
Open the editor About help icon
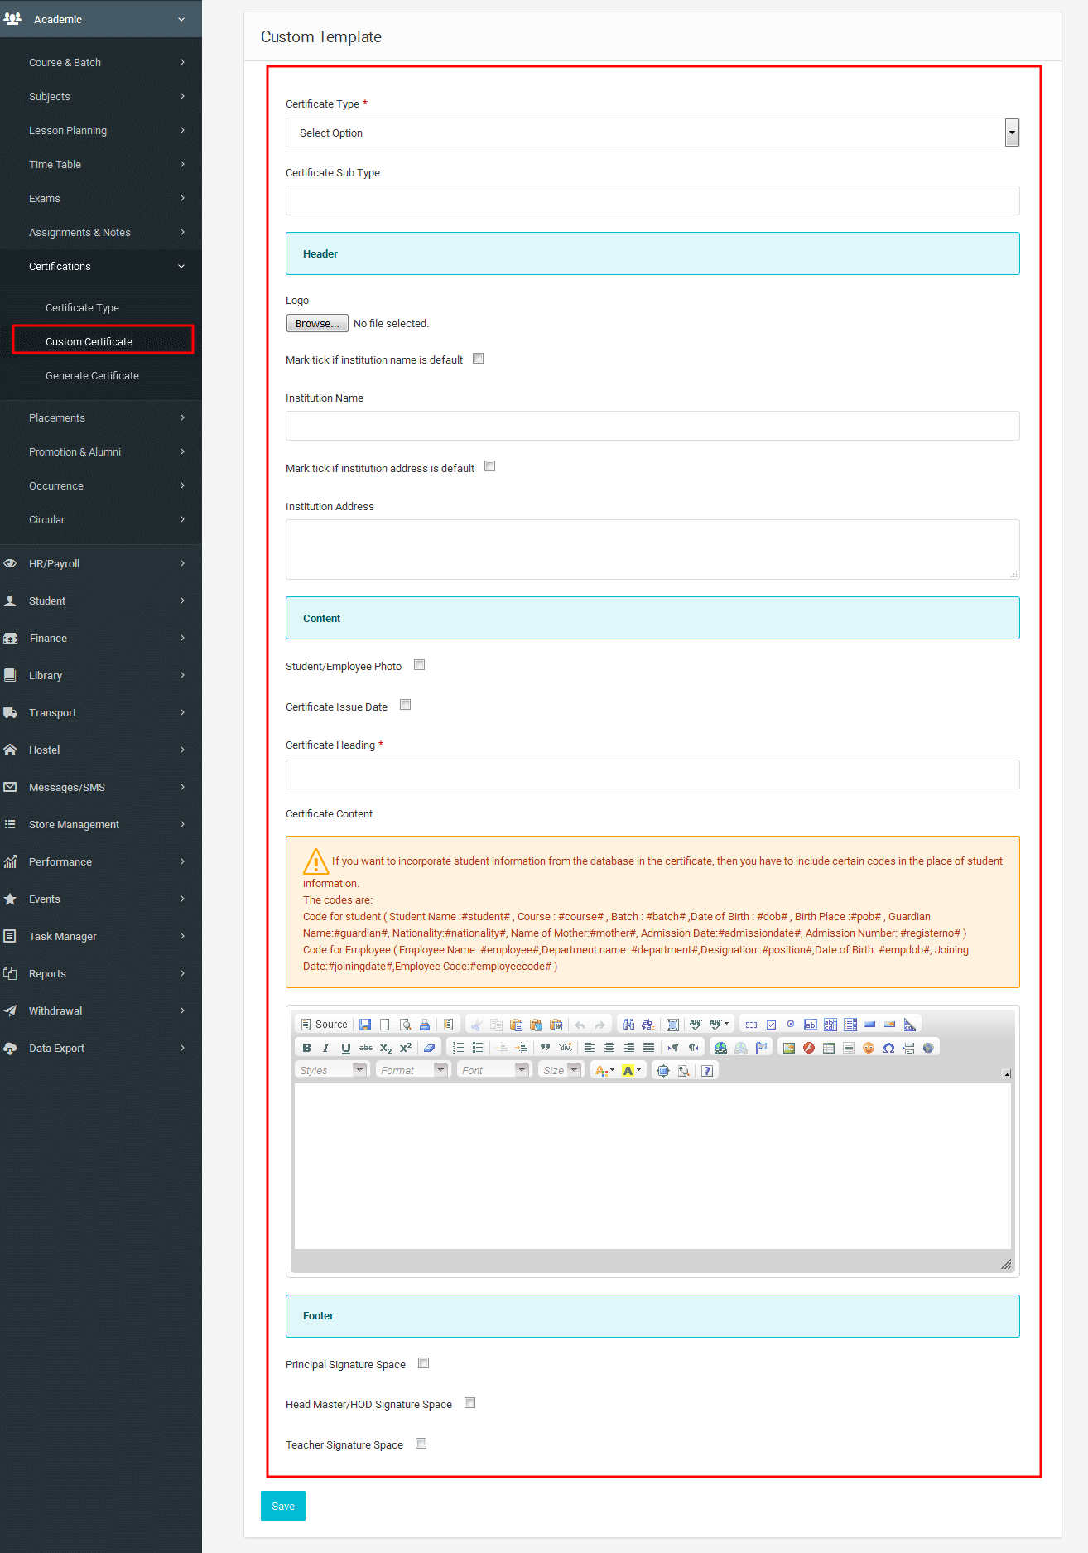coord(707,1071)
